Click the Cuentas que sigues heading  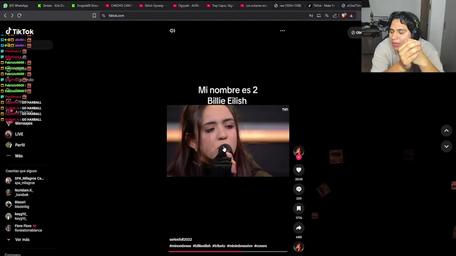click(x=21, y=171)
